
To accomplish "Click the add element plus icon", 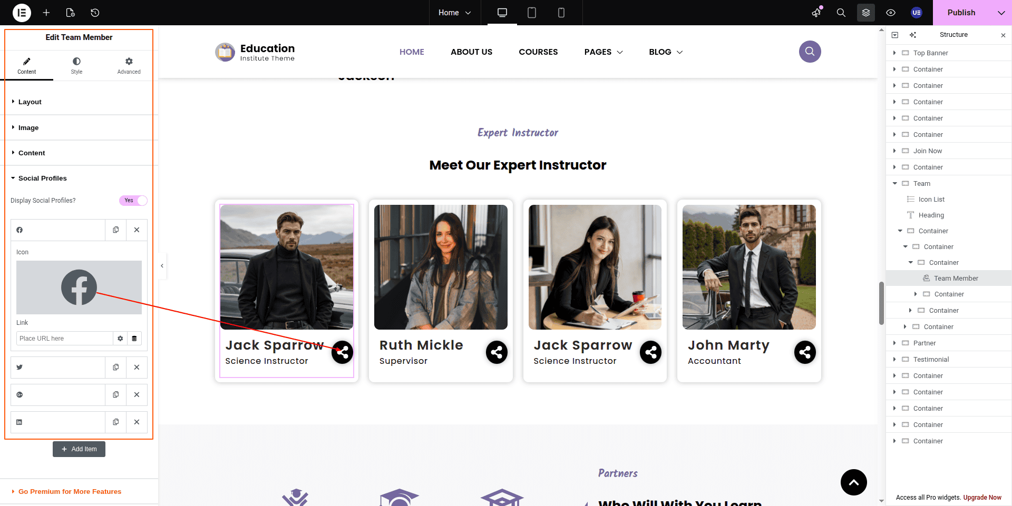I will 46,13.
